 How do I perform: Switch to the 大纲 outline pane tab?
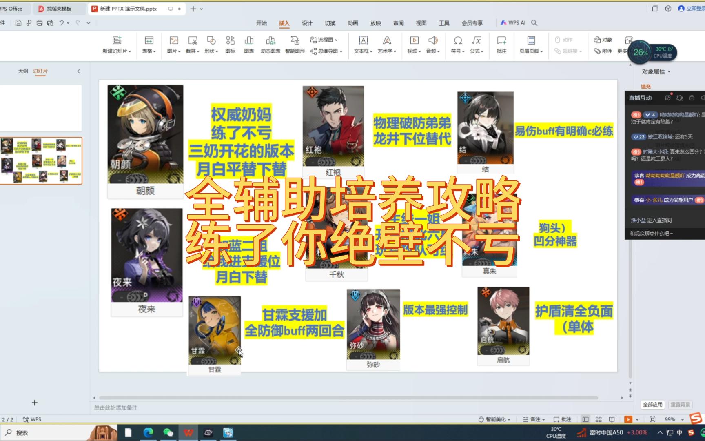click(x=23, y=71)
